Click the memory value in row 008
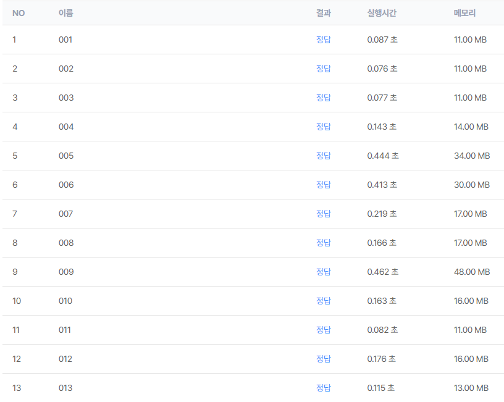Image resolution: width=504 pixels, height=402 pixels. tap(470, 243)
